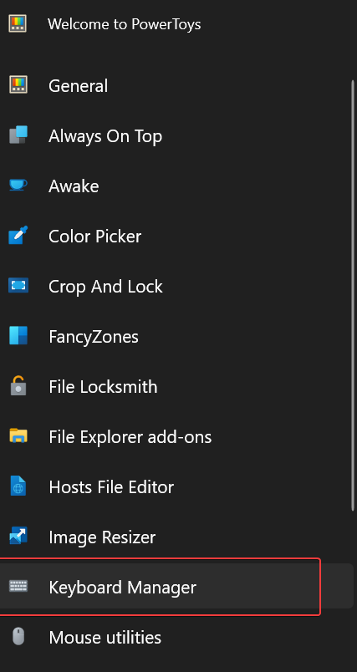Select the Image Resizer icon
Viewport: 357px width, 672px height.
tap(18, 536)
